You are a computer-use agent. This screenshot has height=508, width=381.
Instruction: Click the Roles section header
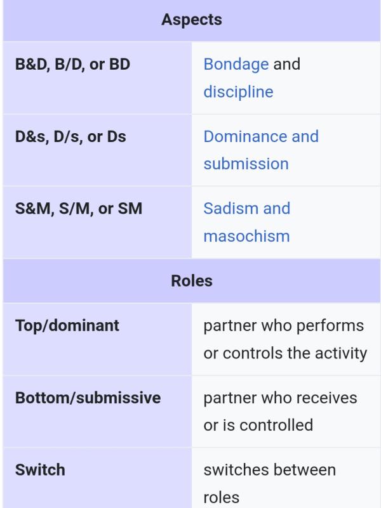[x=191, y=281]
